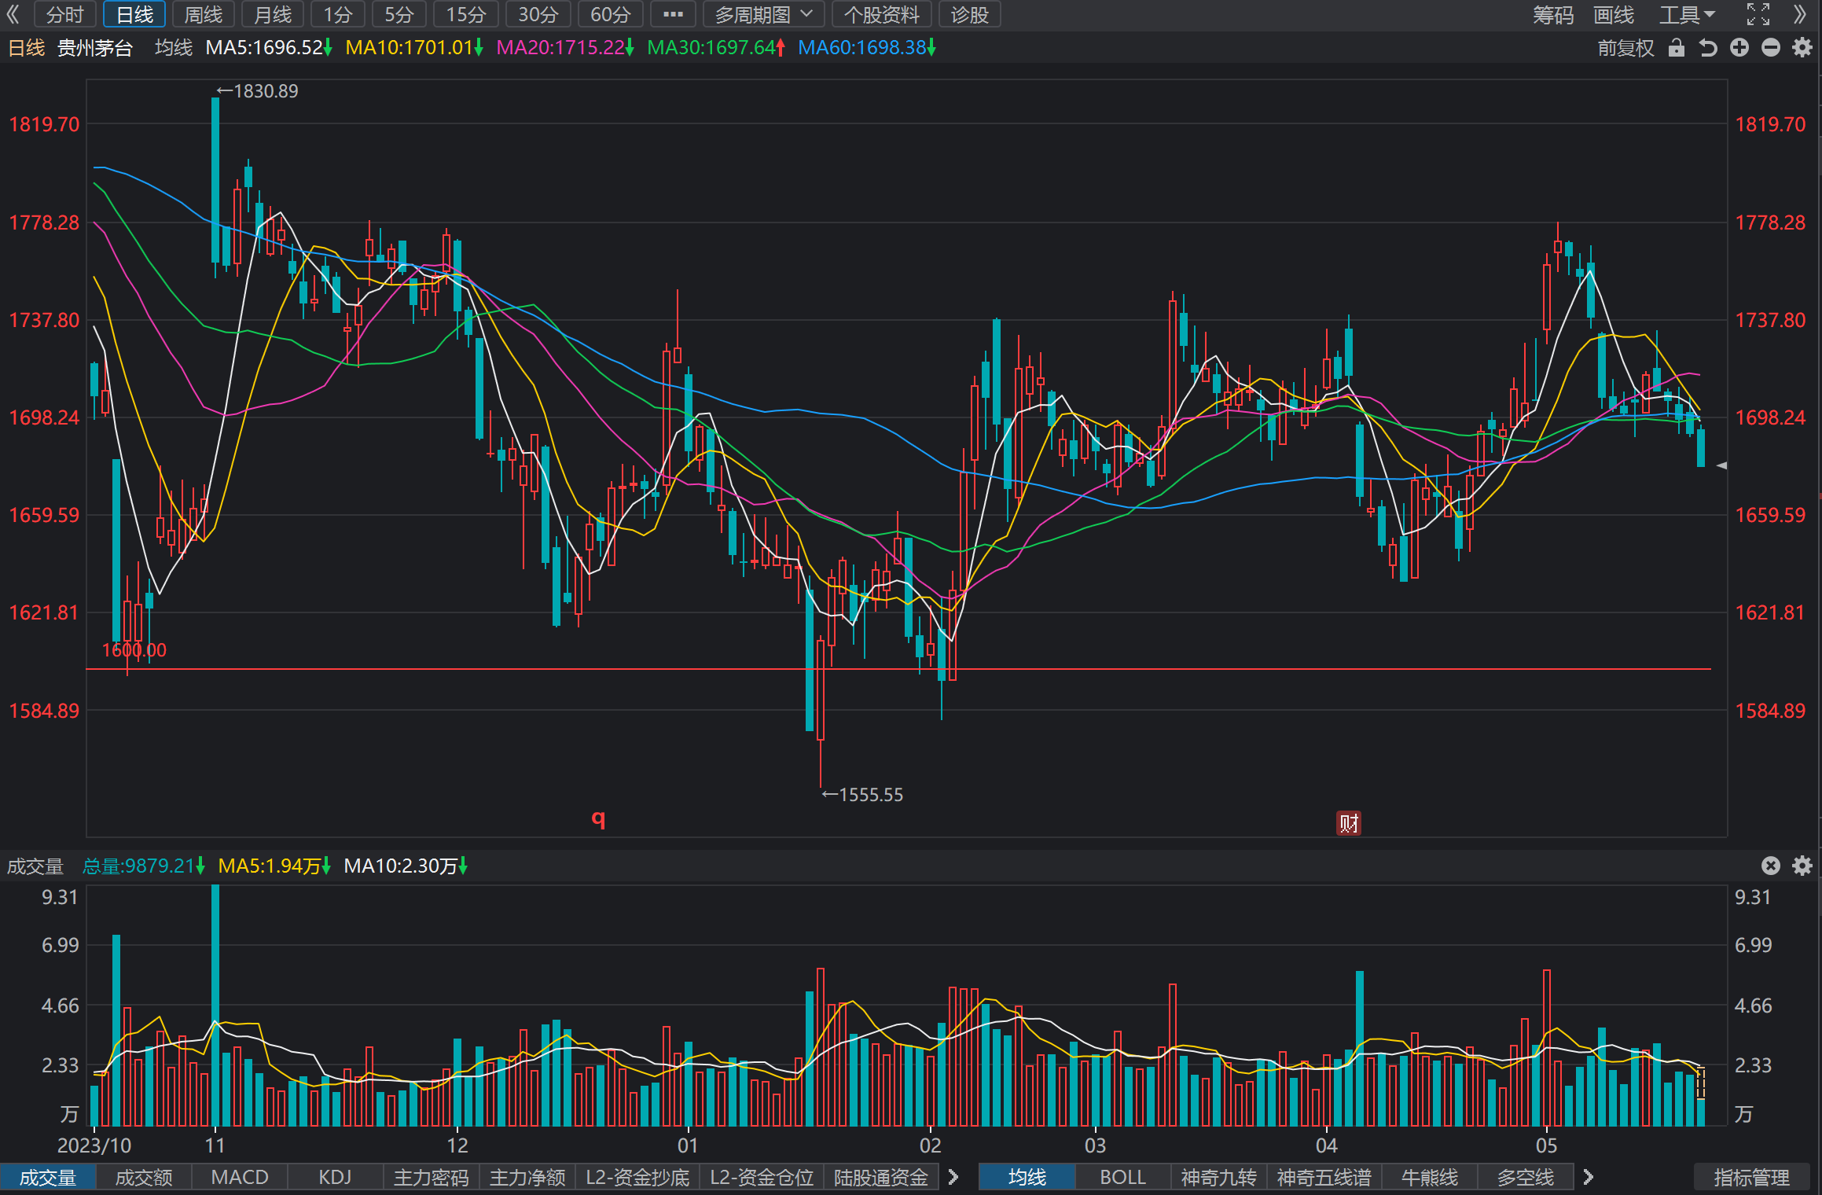Close the 成交量 volume sub-panel

pyautogui.click(x=1771, y=866)
